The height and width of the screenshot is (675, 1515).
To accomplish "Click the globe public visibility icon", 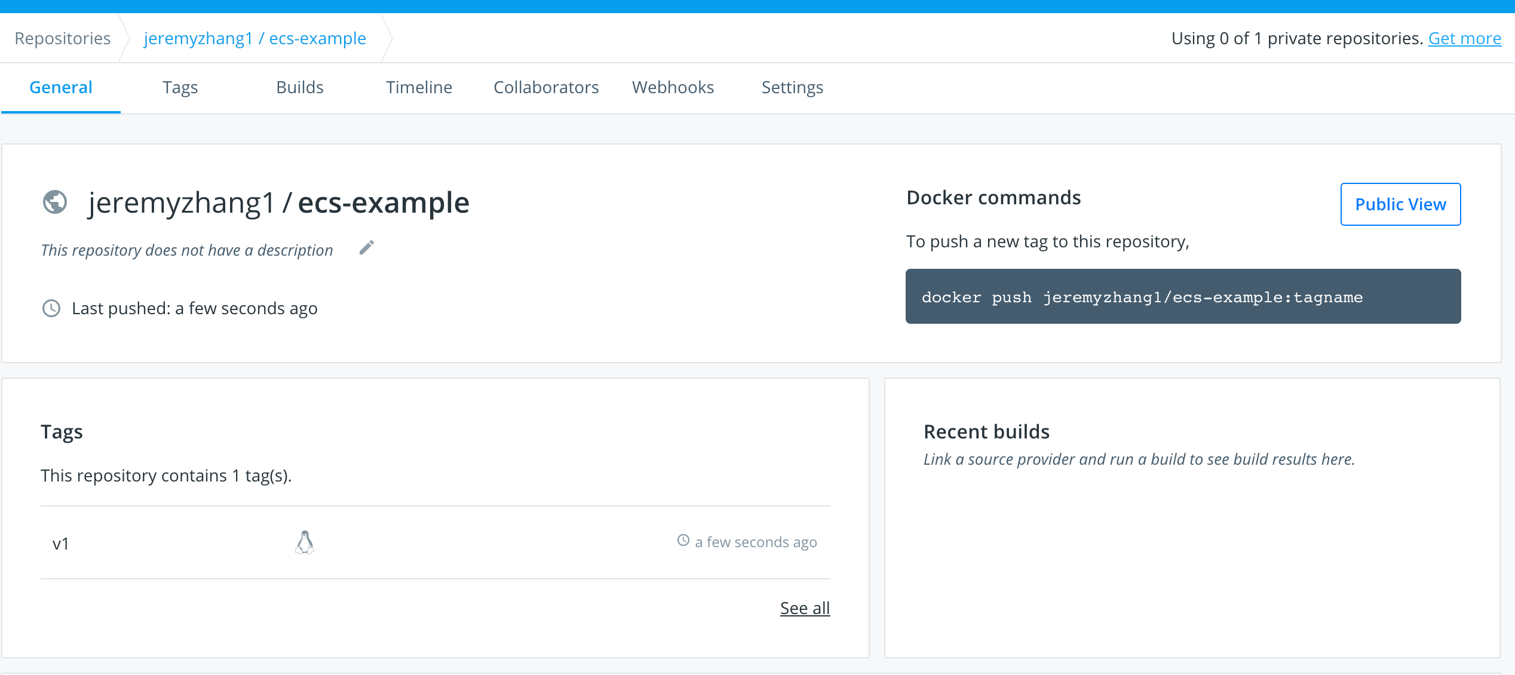I will tap(55, 202).
